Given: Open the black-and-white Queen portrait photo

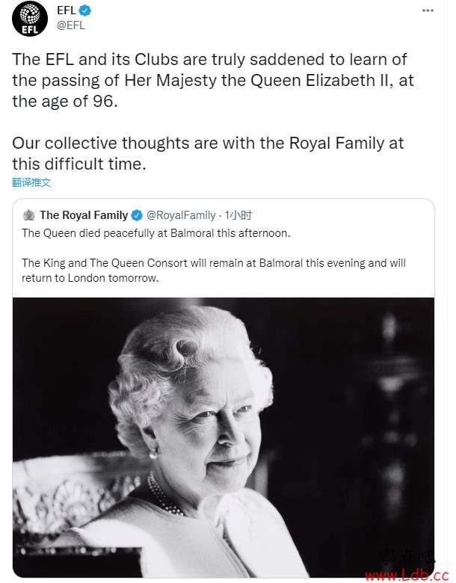Looking at the screenshot, I should point(224,437).
